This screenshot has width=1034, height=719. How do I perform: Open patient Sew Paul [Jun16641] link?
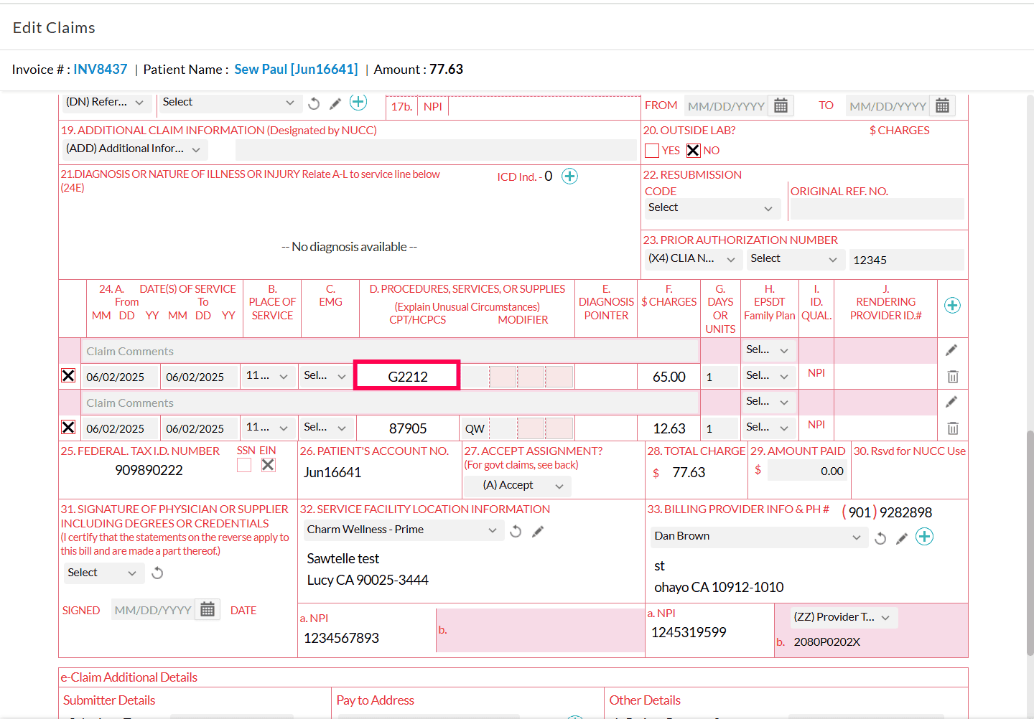296,70
